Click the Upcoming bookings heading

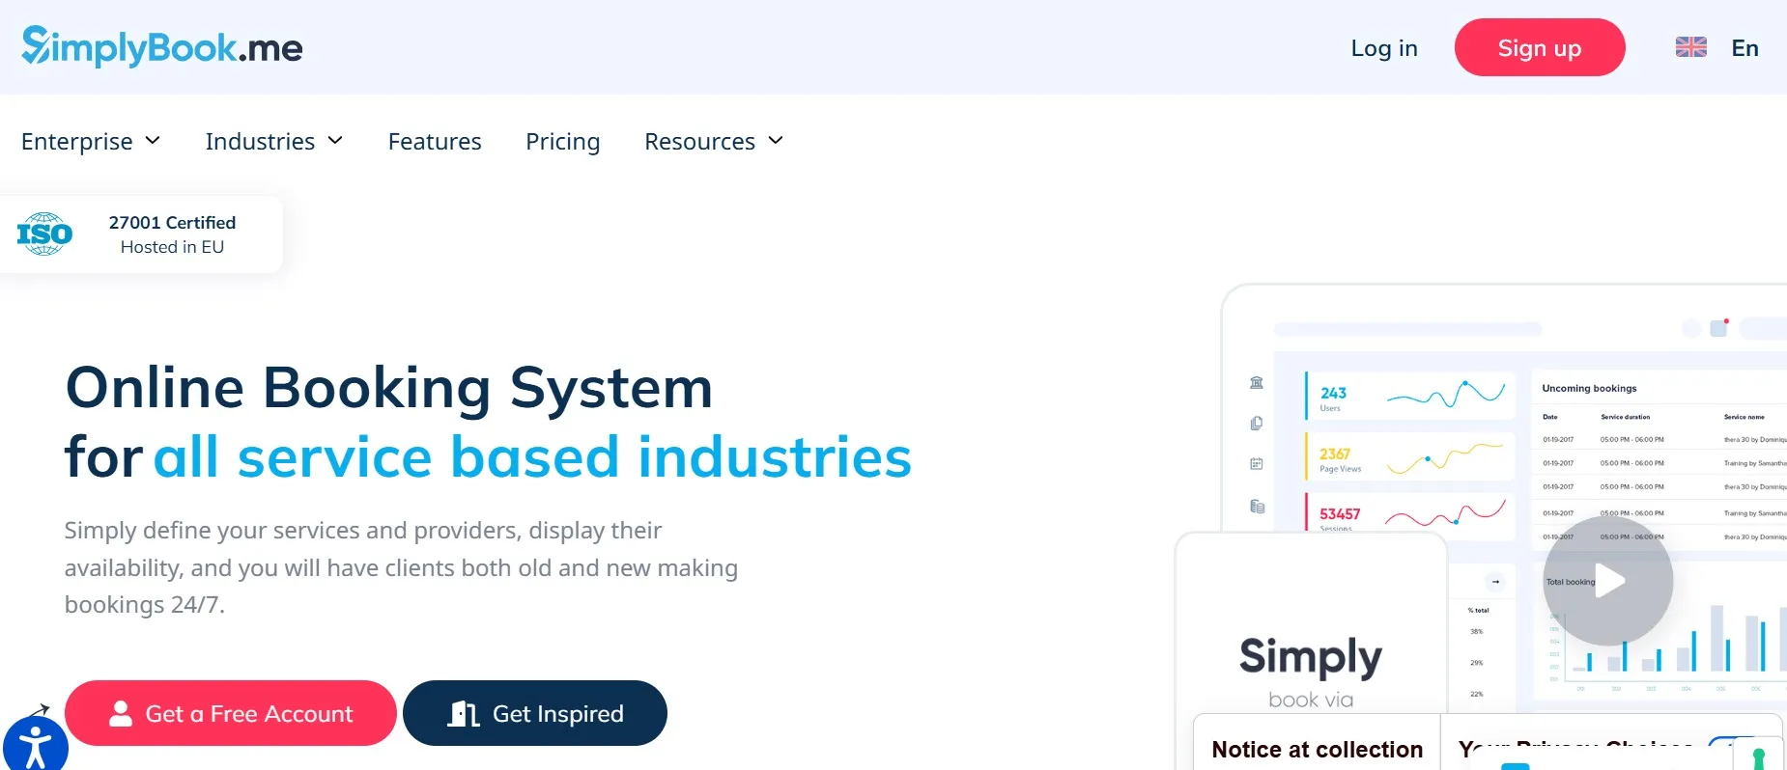pos(1589,388)
